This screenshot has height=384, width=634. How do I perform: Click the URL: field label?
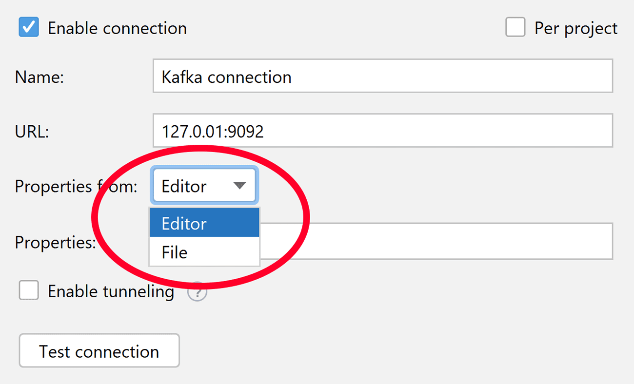coord(32,132)
